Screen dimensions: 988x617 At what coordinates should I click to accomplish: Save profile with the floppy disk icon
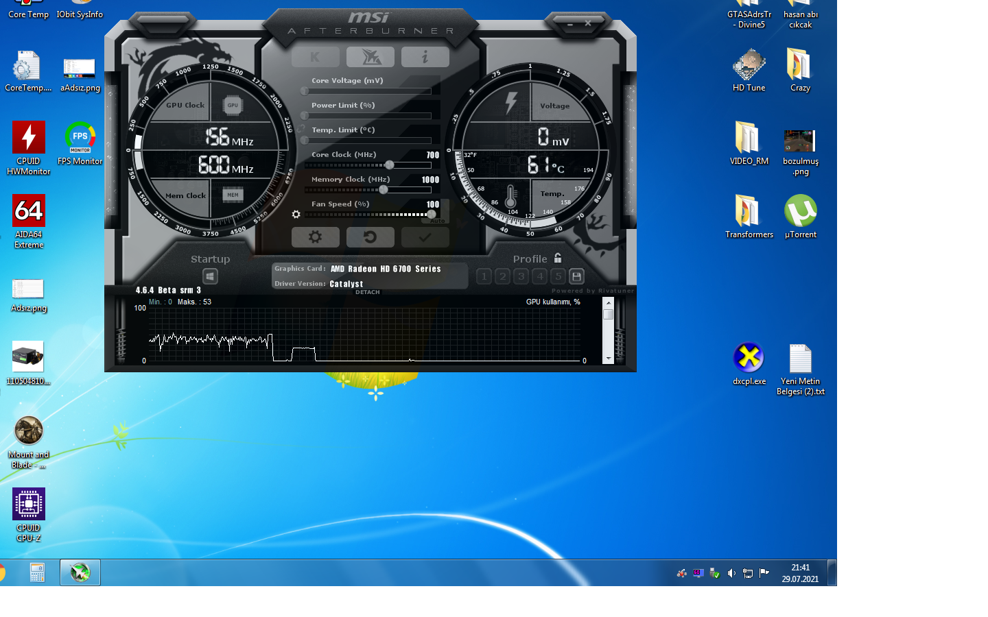coord(577,276)
